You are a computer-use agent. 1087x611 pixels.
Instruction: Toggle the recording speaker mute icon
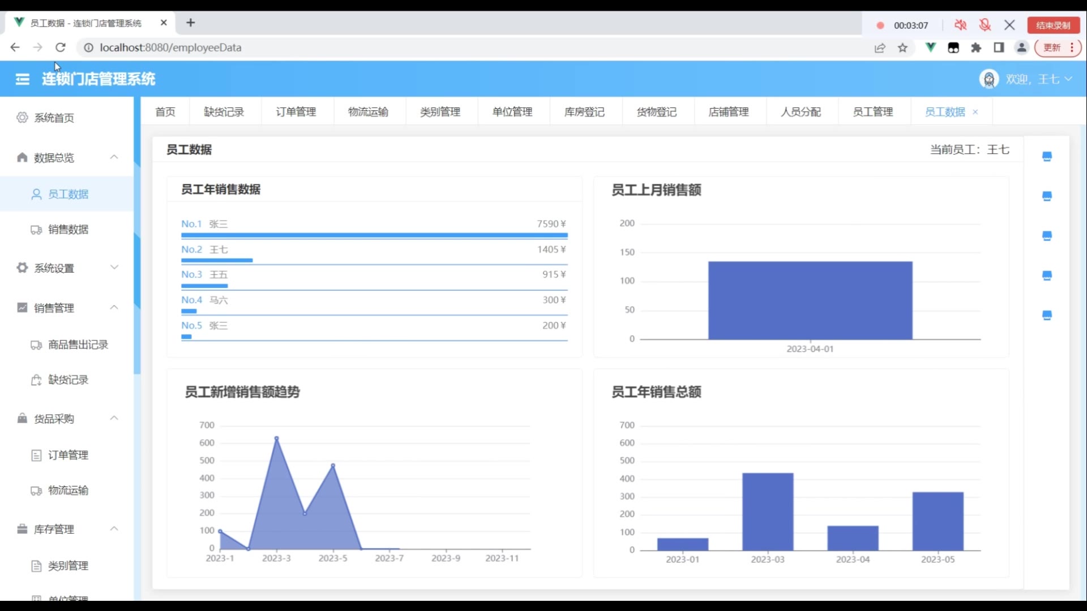(x=961, y=25)
